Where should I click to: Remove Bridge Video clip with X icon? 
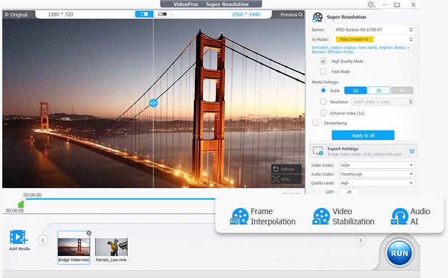coord(89,233)
